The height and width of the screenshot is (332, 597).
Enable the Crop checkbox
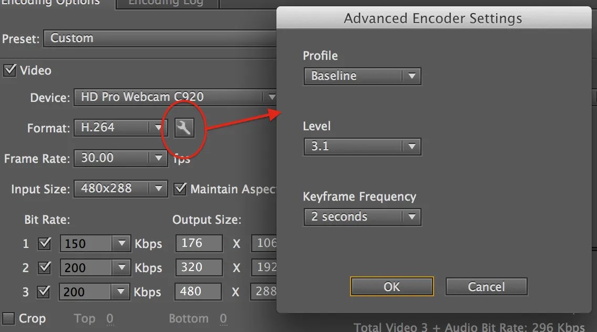(x=8, y=318)
